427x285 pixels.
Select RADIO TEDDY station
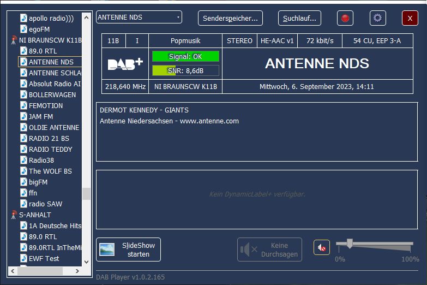pyautogui.click(x=50, y=149)
